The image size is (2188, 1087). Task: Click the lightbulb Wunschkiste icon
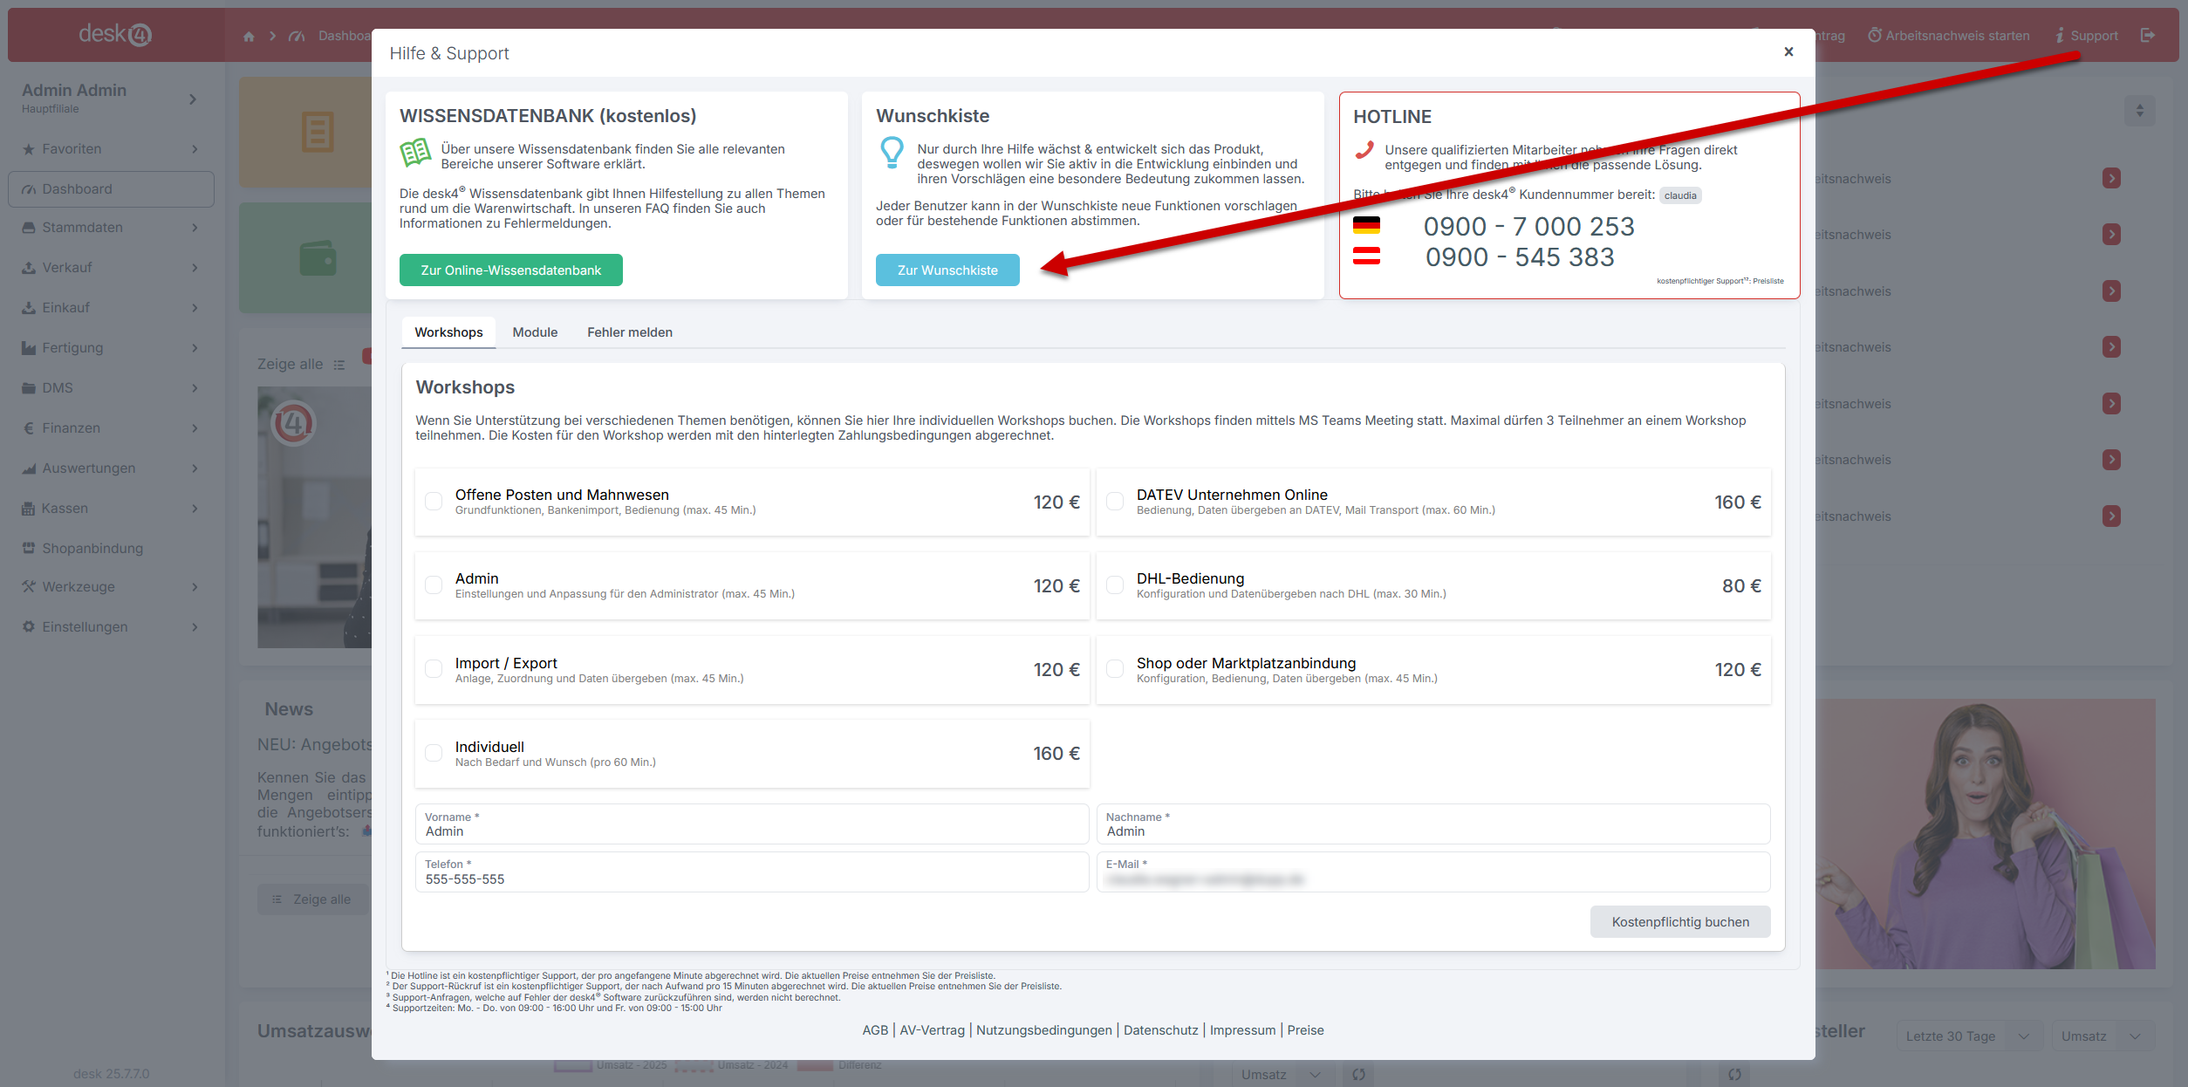pyautogui.click(x=892, y=153)
